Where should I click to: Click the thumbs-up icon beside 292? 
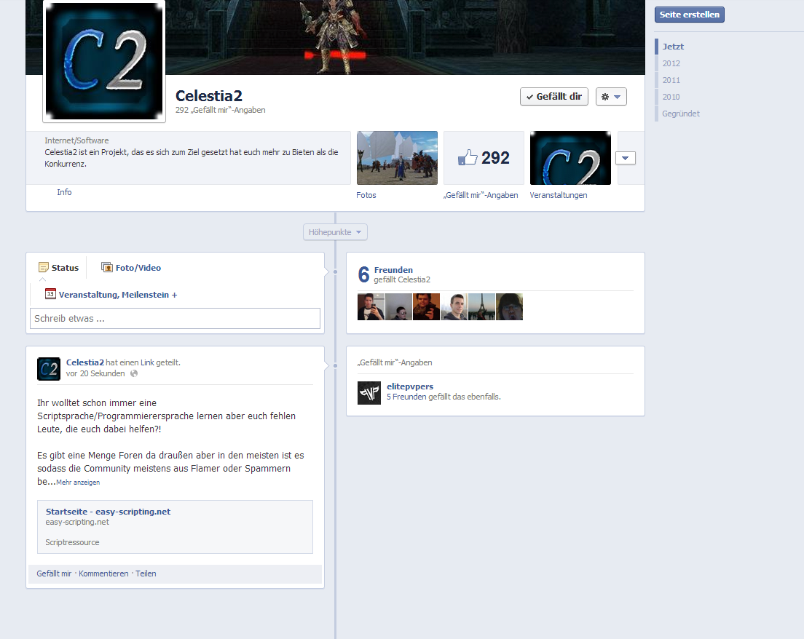pos(468,157)
